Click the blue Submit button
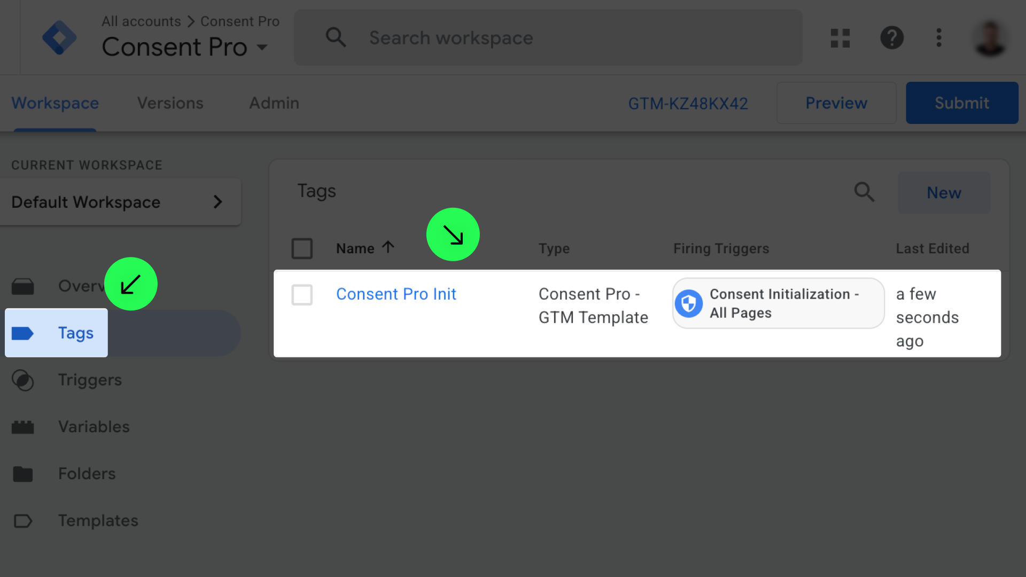The image size is (1026, 577). pyautogui.click(x=961, y=103)
